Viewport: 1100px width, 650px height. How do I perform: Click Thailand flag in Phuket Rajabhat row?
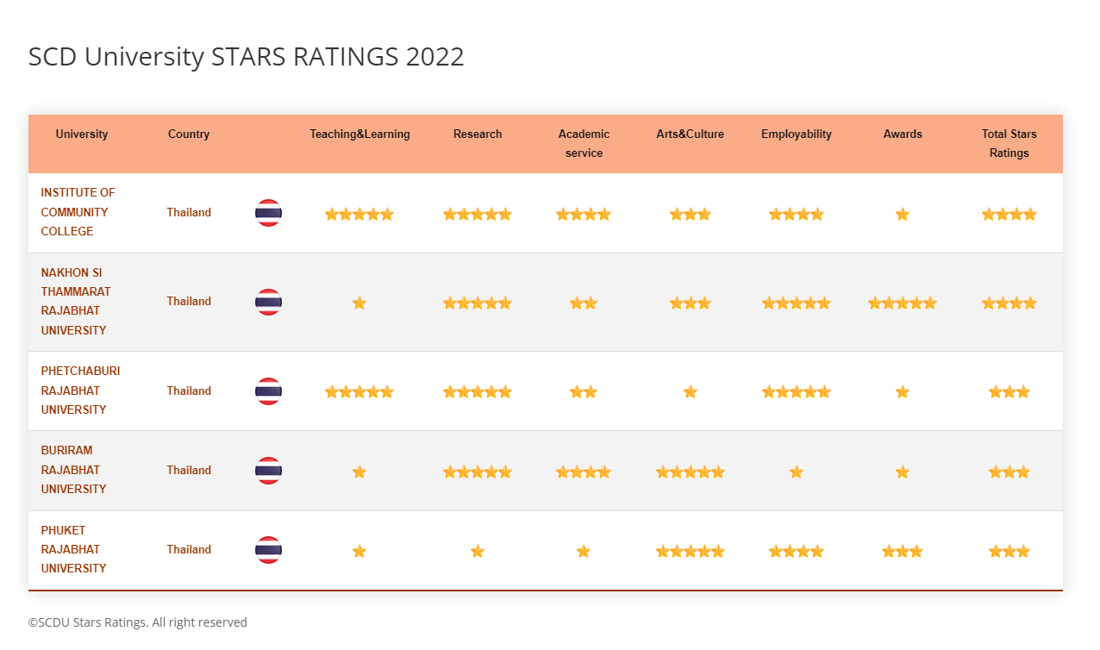click(268, 550)
